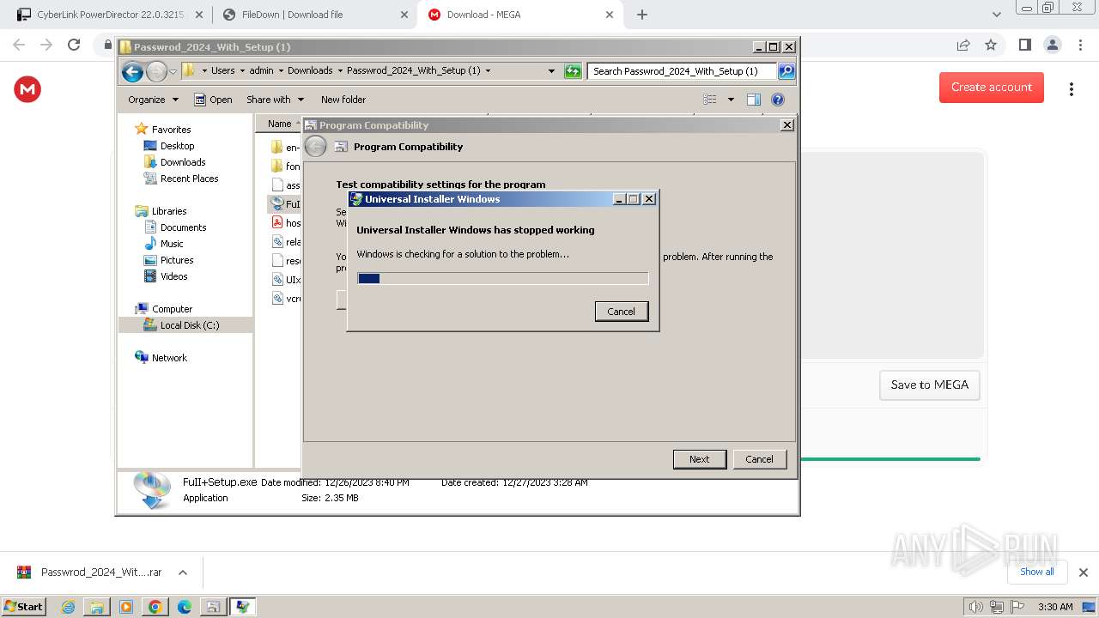This screenshot has height=618, width=1099.
Task: Cancel the Universal Installer Windows error dialog
Action: 622,312
